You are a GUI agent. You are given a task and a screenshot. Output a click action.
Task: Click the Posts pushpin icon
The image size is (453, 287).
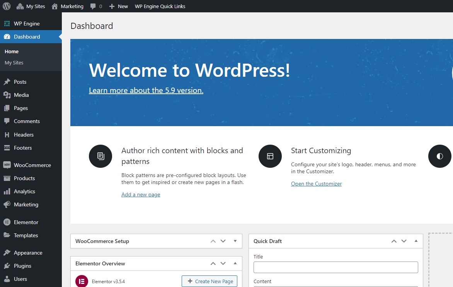(x=7, y=82)
